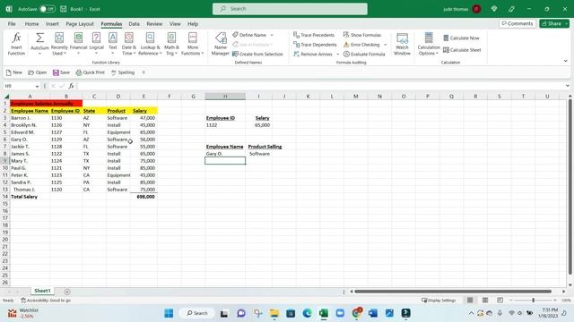Open the Name Box dropdown arrow

37,86
